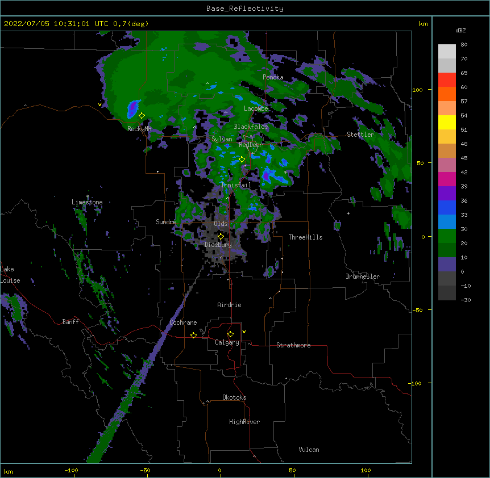Click the RedDeer city label

[250, 145]
